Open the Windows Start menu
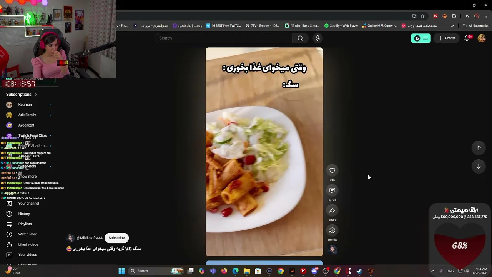 (121, 271)
